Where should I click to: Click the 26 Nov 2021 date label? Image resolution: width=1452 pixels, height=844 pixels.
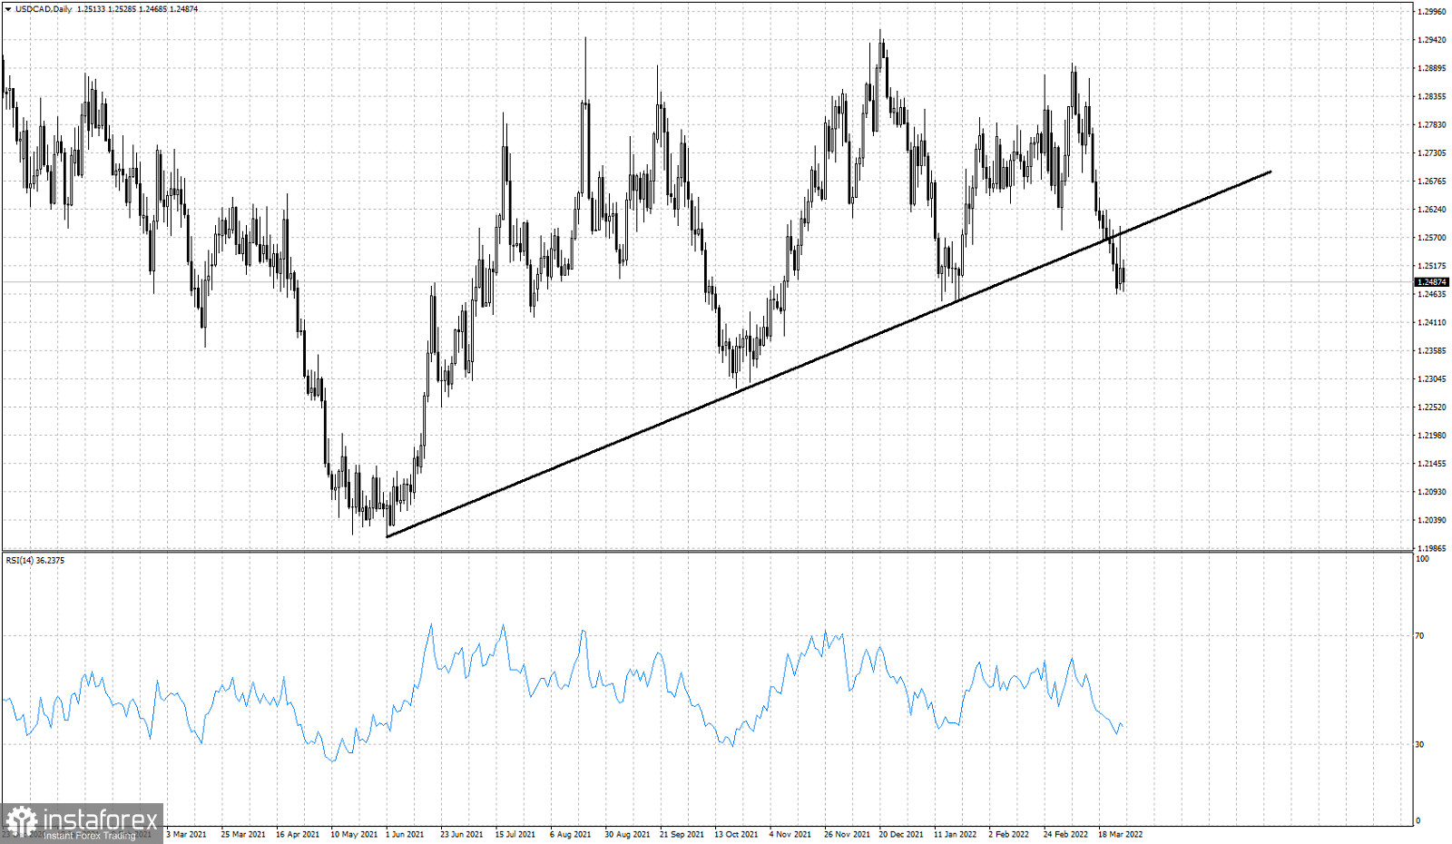point(847,834)
